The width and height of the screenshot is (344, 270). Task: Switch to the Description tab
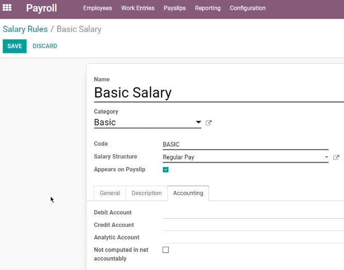point(147,193)
